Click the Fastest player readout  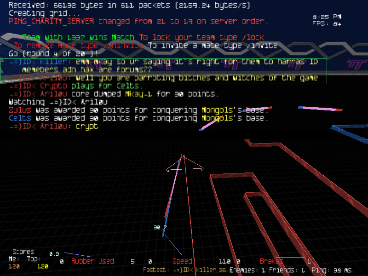(185, 270)
